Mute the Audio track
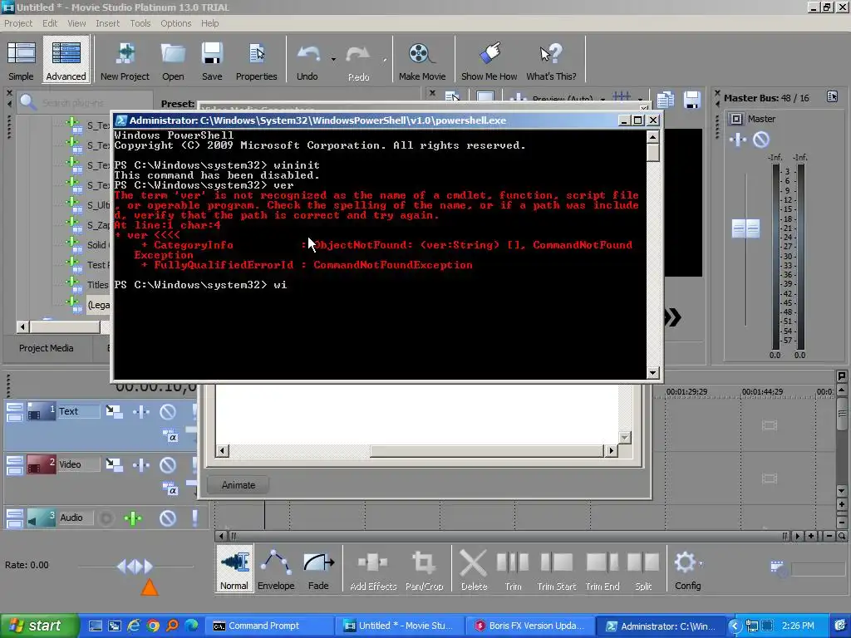 point(168,518)
